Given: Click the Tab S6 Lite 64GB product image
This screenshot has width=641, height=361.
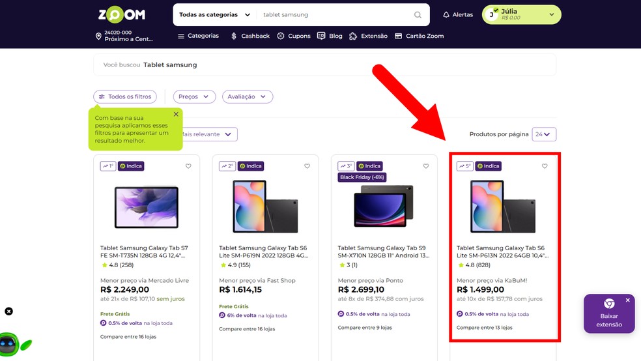Looking at the screenshot, I should tap(503, 207).
